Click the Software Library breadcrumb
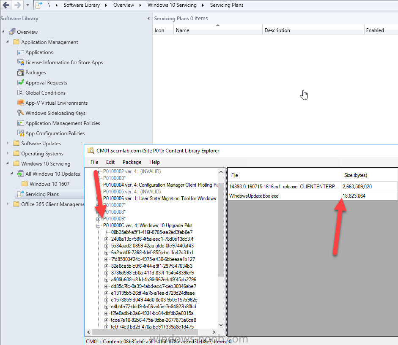Screen dimensions: 398x345 click(x=82, y=5)
